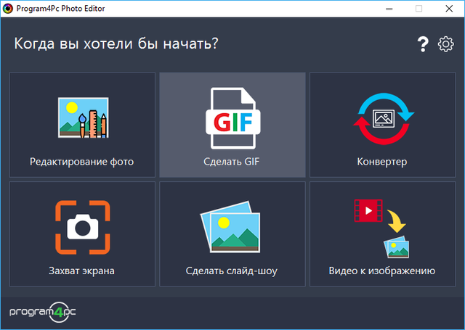Open the "Видео к изображению" text label

tap(382, 271)
